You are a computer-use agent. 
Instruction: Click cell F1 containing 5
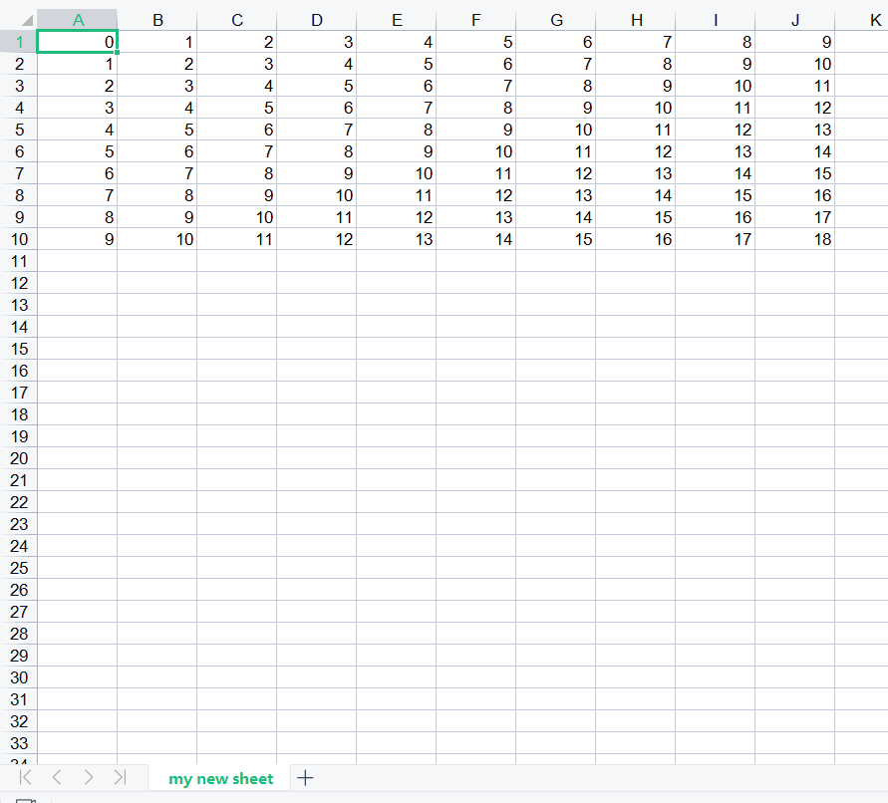point(476,41)
